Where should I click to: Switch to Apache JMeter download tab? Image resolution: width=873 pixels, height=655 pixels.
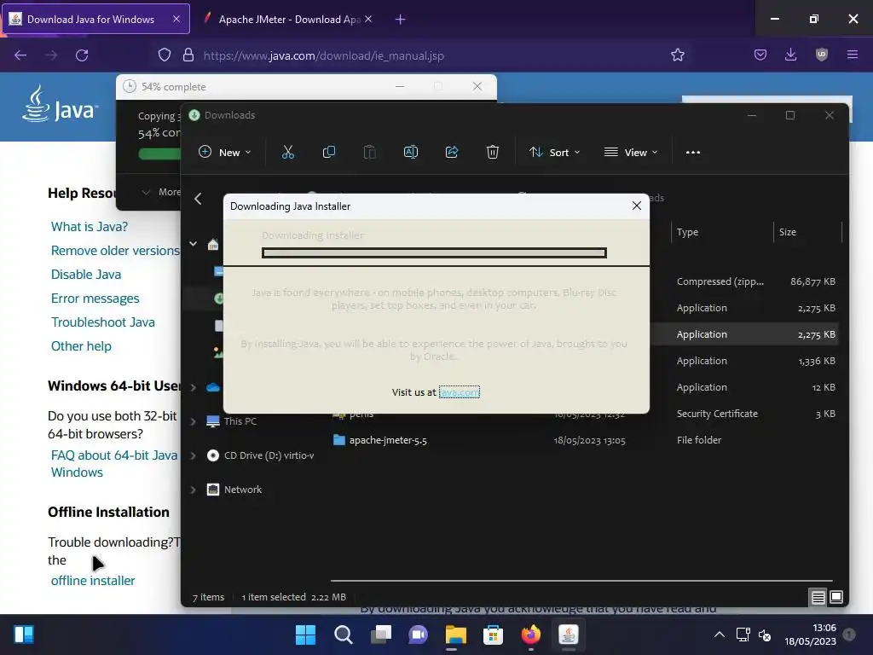289,19
